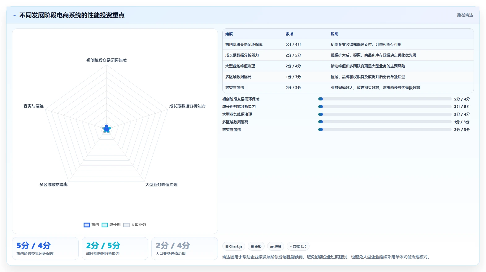Select the Chart.js tag
The width and height of the screenshot is (486, 272).
point(234,246)
